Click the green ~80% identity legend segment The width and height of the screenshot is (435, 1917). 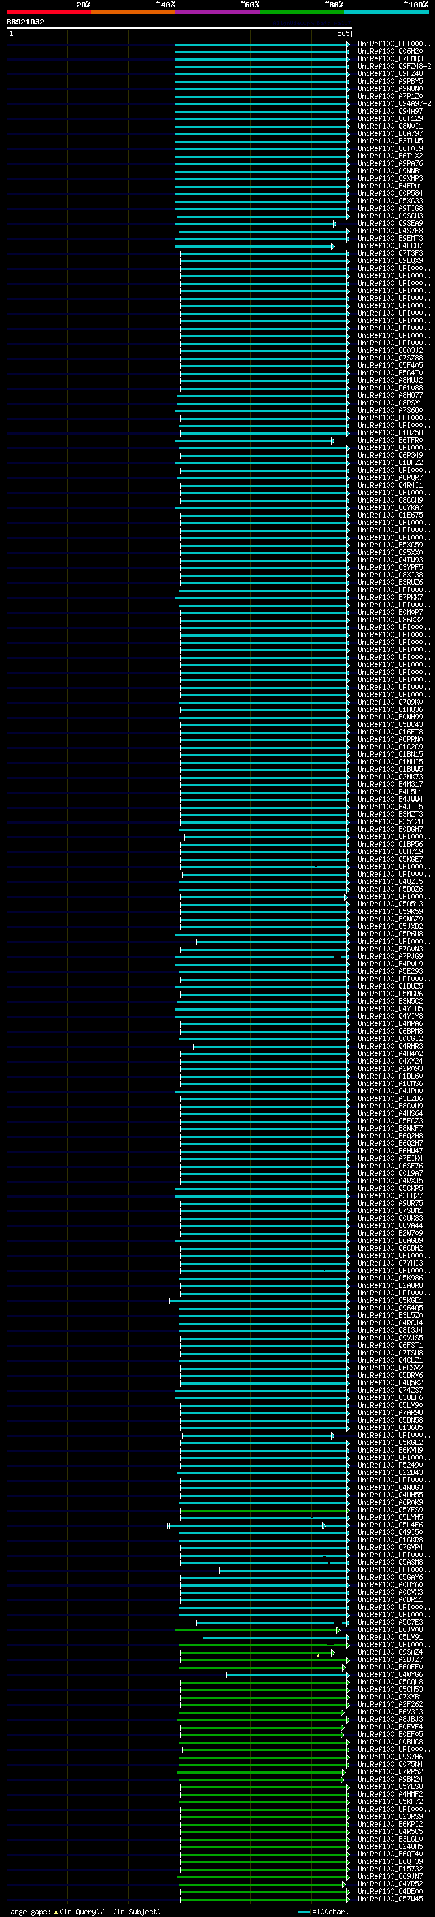(x=302, y=12)
